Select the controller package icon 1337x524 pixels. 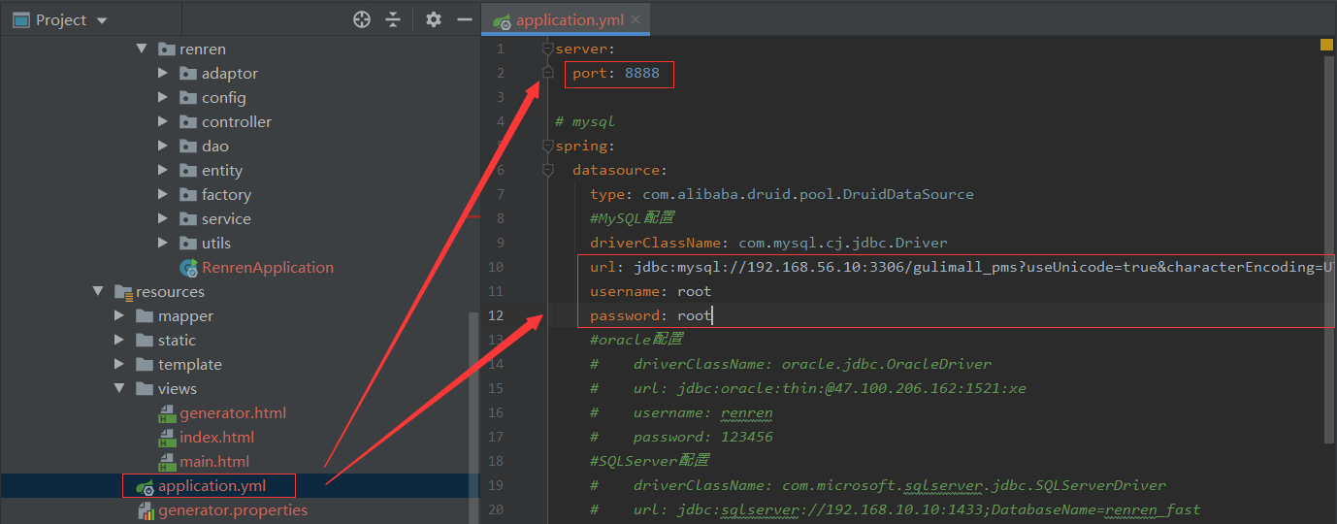pyautogui.click(x=187, y=121)
